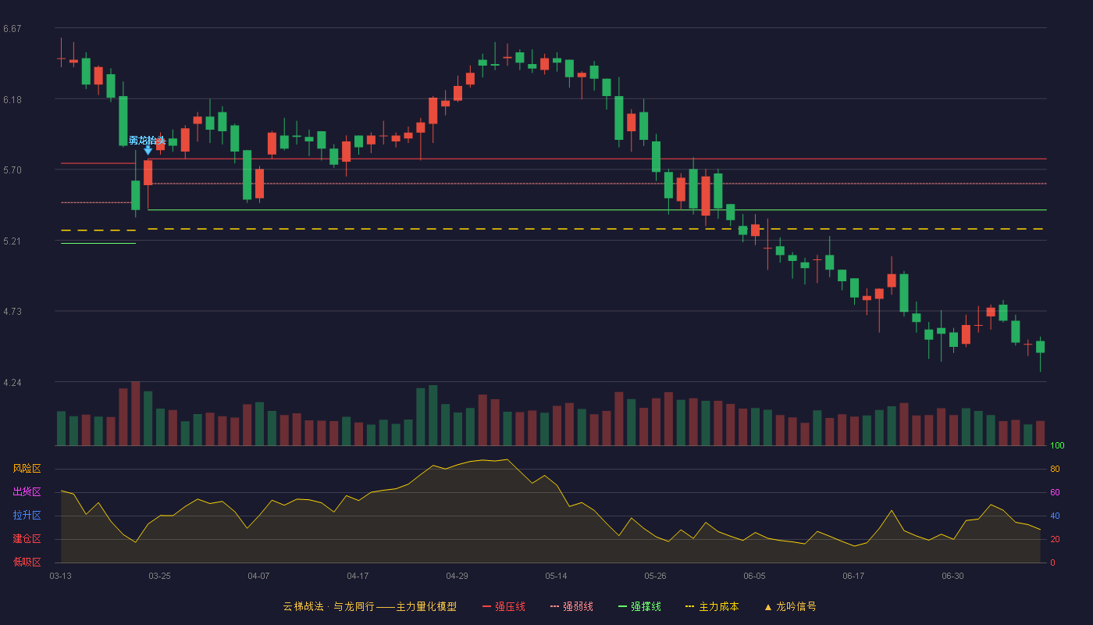Screen dimensions: 1093x625
Task: Click the pink 强弱线 dotted legend icon
Action: pyautogui.click(x=554, y=606)
